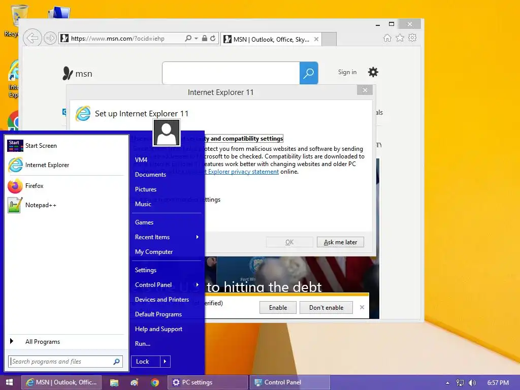Image resolution: width=520 pixels, height=390 pixels.
Task: Click the address bar search magnifier
Action: [x=188, y=39]
